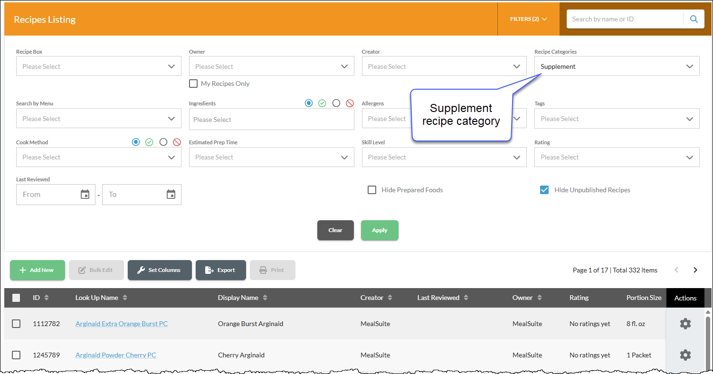Click the Search by name or ID field
Screen dimensions: 713x374
click(625, 19)
